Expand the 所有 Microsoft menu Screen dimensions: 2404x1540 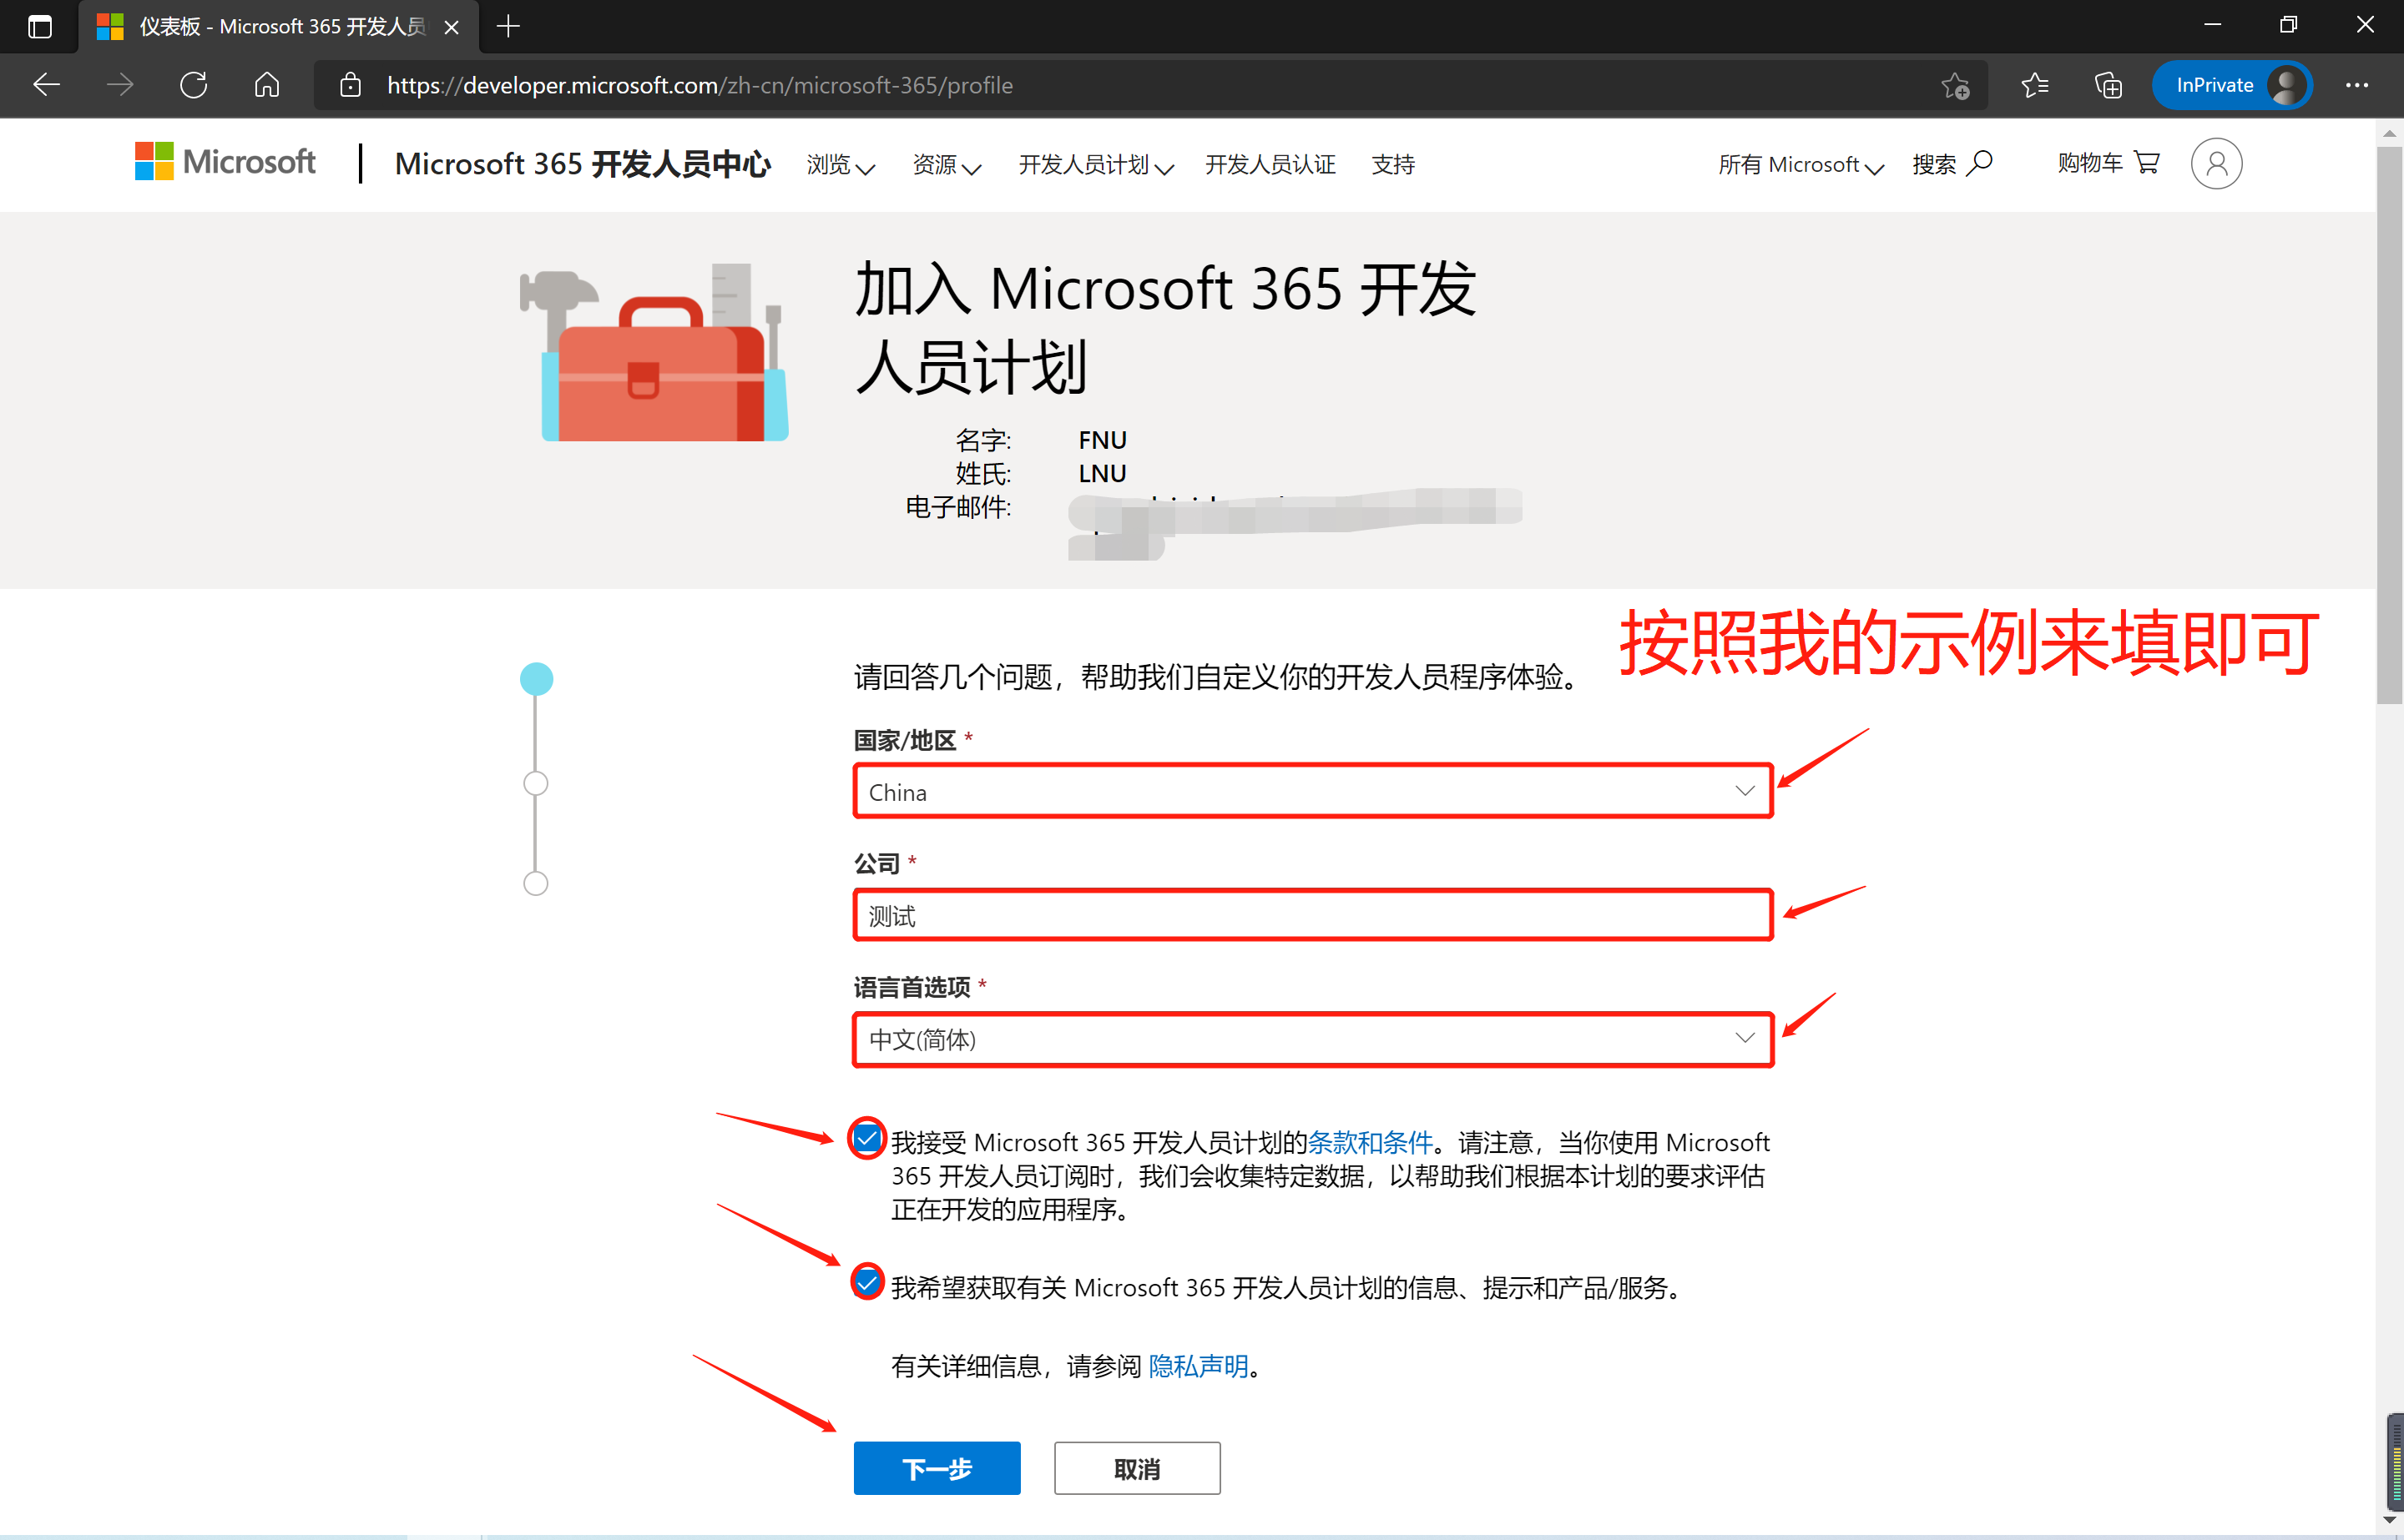pos(1799,165)
